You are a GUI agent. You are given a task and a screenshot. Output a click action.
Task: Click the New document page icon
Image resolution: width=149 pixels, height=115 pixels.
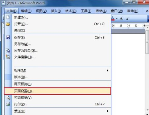coord(8,17)
